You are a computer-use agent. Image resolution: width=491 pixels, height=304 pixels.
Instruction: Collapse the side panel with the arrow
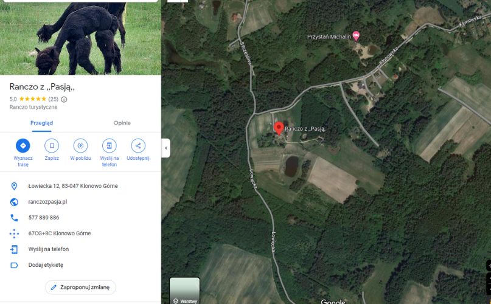click(166, 148)
